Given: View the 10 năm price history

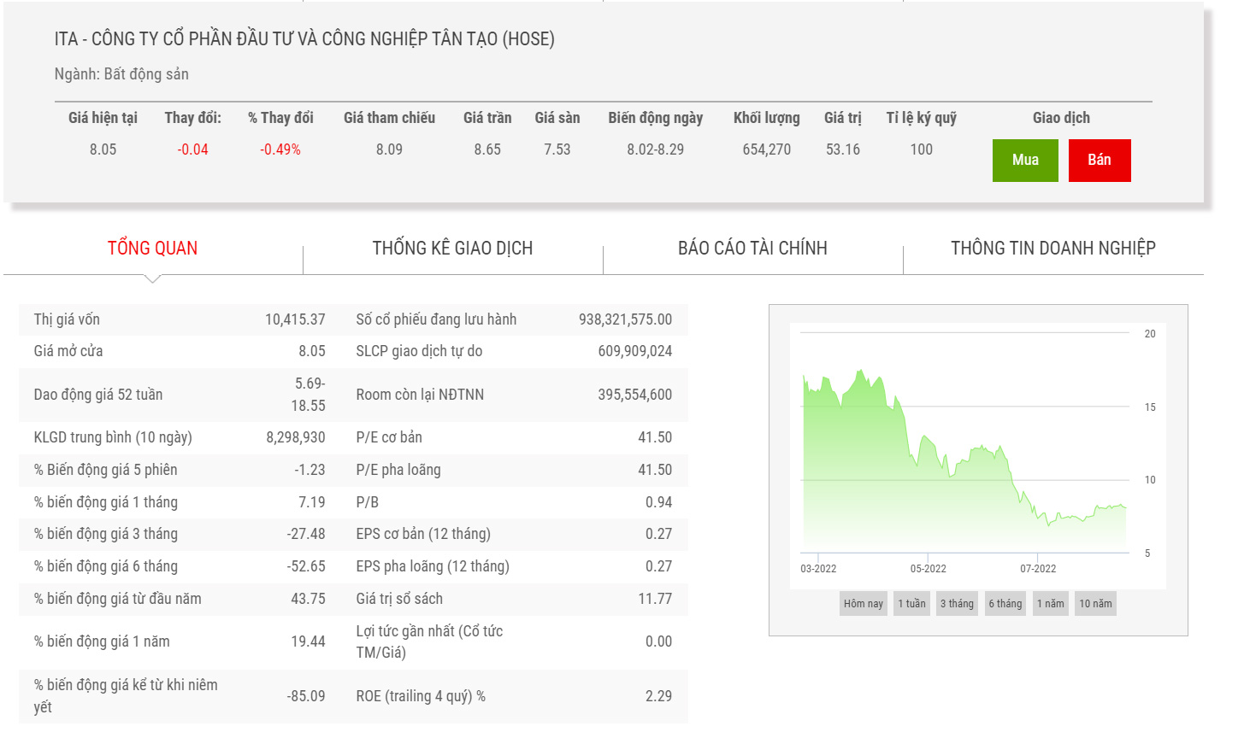Looking at the screenshot, I should (x=1095, y=604).
